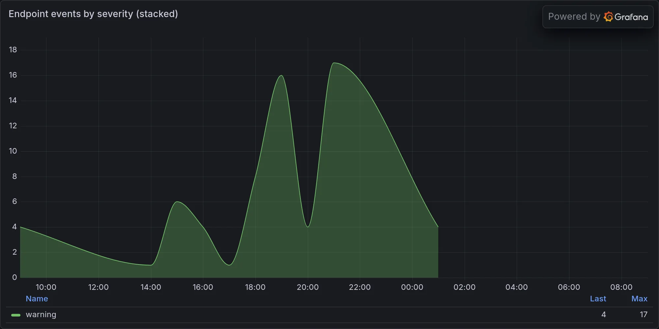Sort legend by Max column header
Image resolution: width=659 pixels, height=329 pixels.
click(639, 299)
